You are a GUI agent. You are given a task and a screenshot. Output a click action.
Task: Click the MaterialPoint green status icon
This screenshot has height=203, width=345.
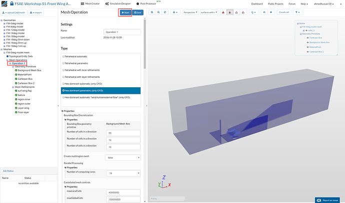[x=16, y=75]
